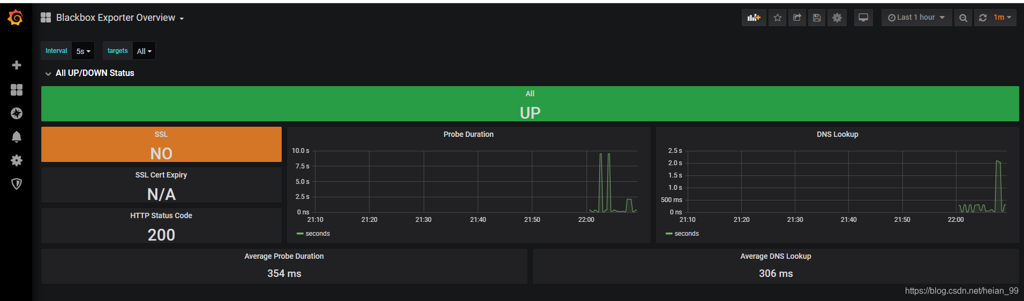Open the Interval 5s dropdown
The height and width of the screenshot is (301, 1024).
pos(83,51)
